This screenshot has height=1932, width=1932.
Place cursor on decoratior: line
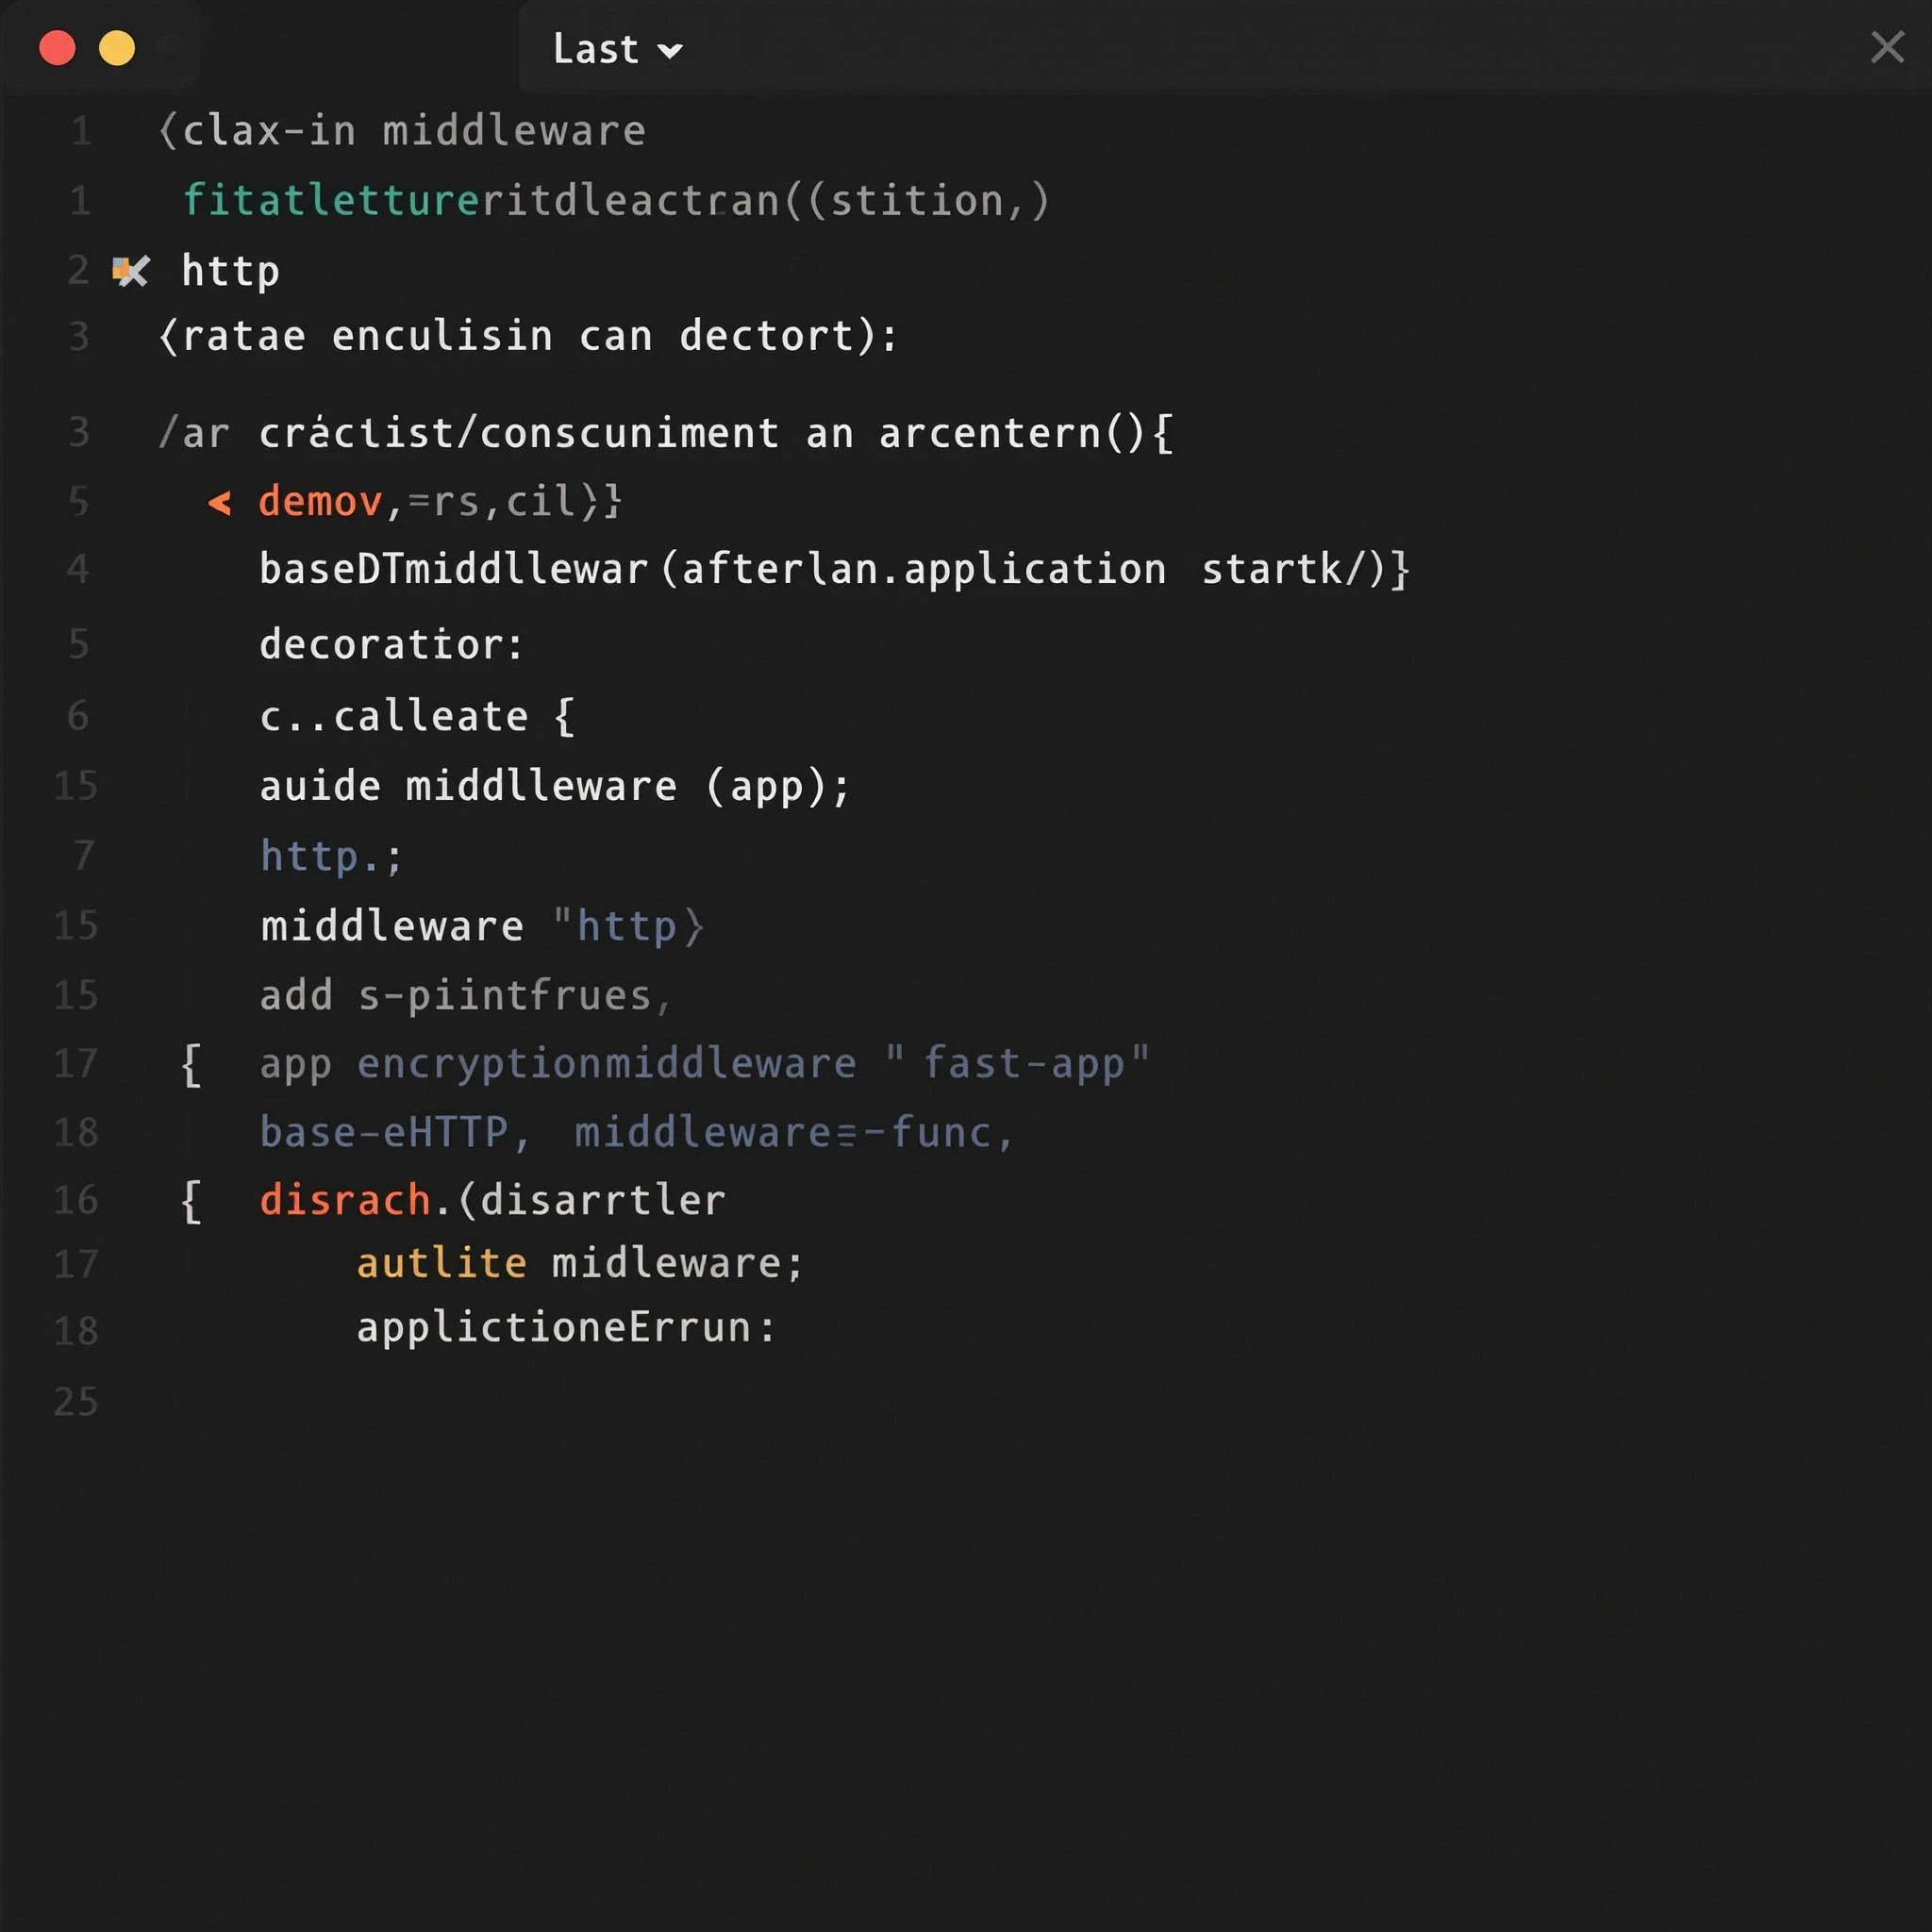pos(390,644)
